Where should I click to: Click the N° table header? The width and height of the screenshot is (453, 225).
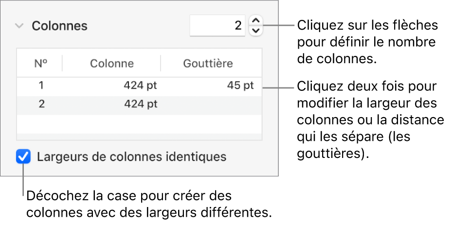[x=41, y=64]
